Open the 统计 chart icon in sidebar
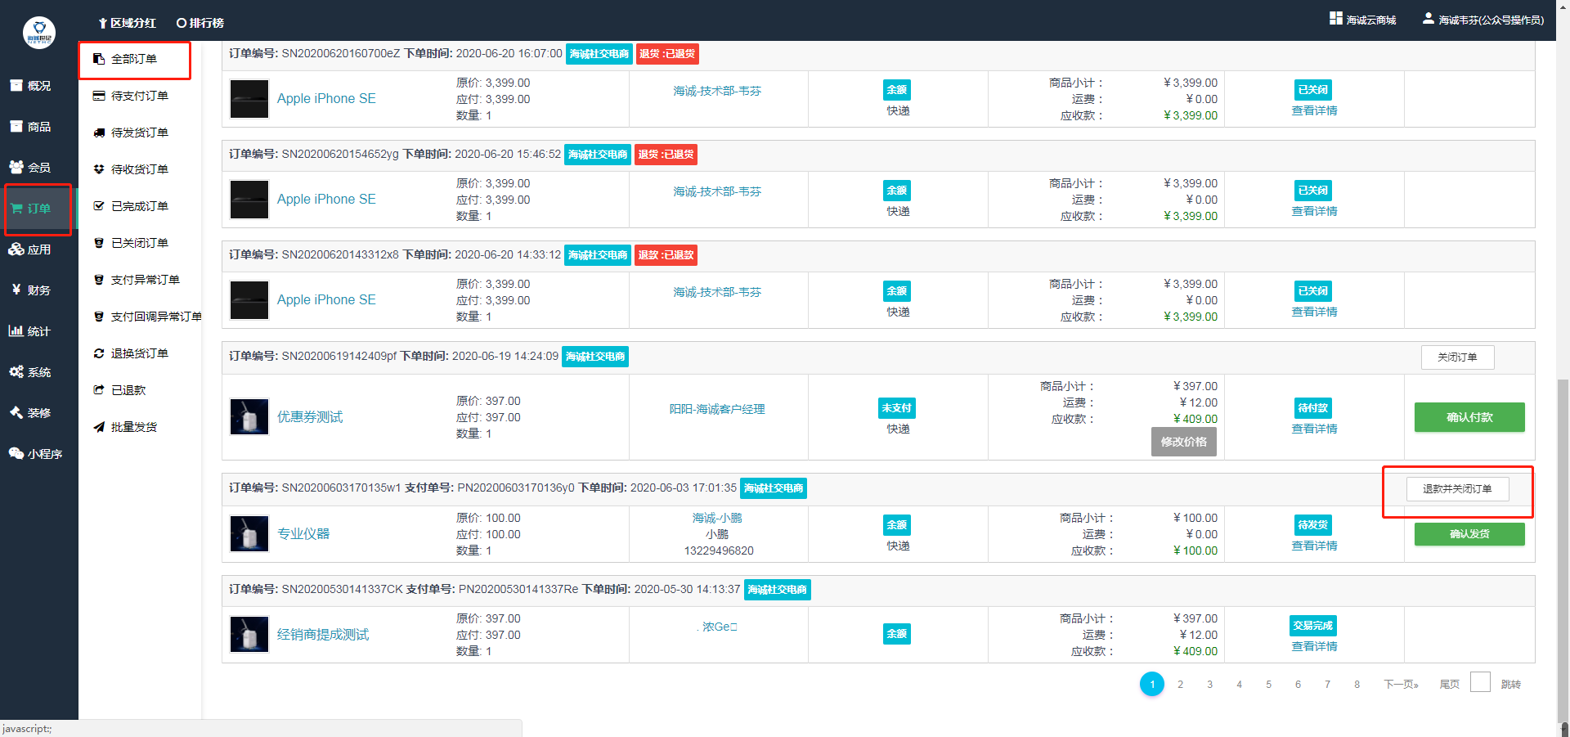Viewport: 1570px width, 737px height. [x=16, y=330]
